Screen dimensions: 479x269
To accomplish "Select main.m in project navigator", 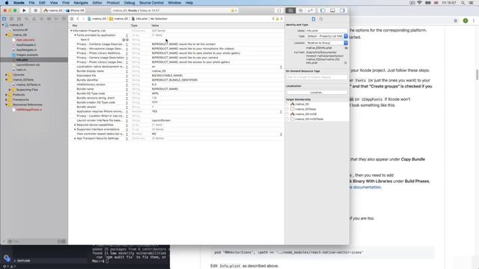I will (x=21, y=69).
